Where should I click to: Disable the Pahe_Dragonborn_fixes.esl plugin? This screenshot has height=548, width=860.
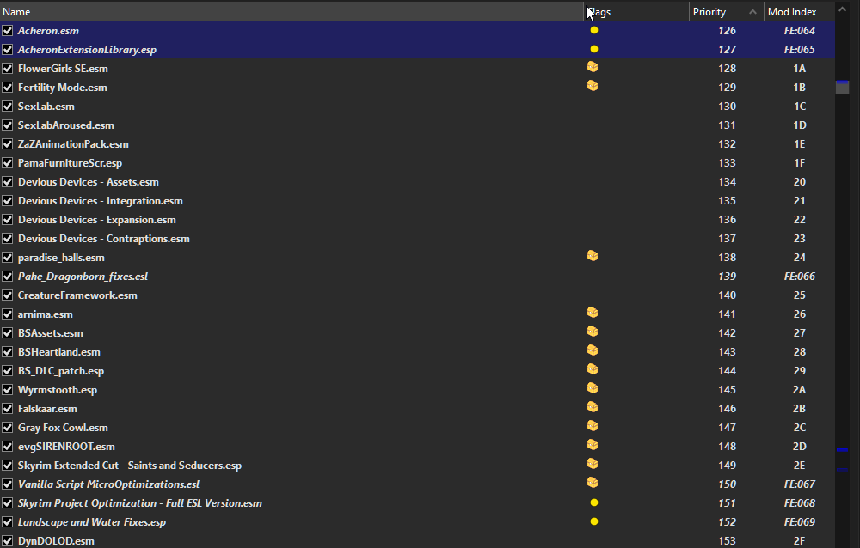[x=7, y=277]
